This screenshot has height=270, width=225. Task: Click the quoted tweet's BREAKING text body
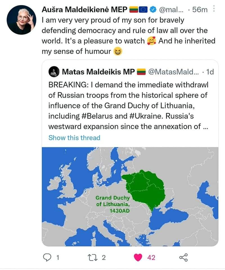click(128, 105)
